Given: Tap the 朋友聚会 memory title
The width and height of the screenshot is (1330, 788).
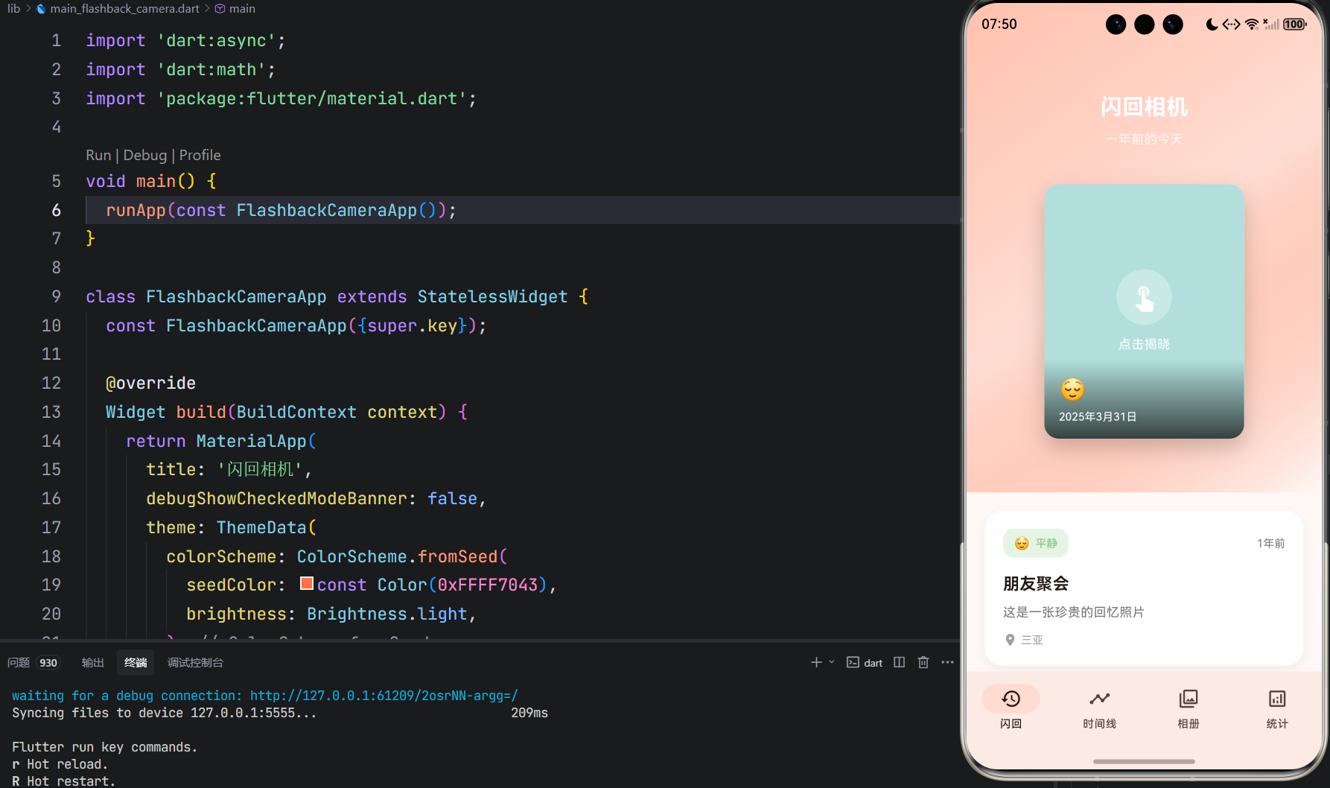Looking at the screenshot, I should click(x=1036, y=583).
